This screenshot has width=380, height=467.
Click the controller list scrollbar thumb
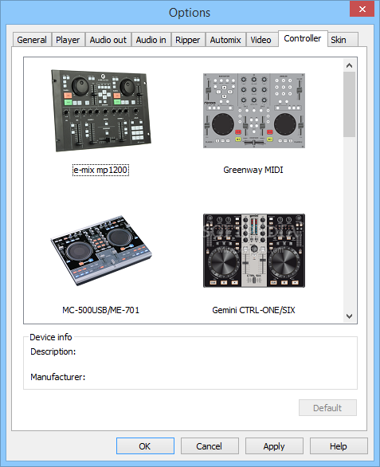click(x=349, y=104)
